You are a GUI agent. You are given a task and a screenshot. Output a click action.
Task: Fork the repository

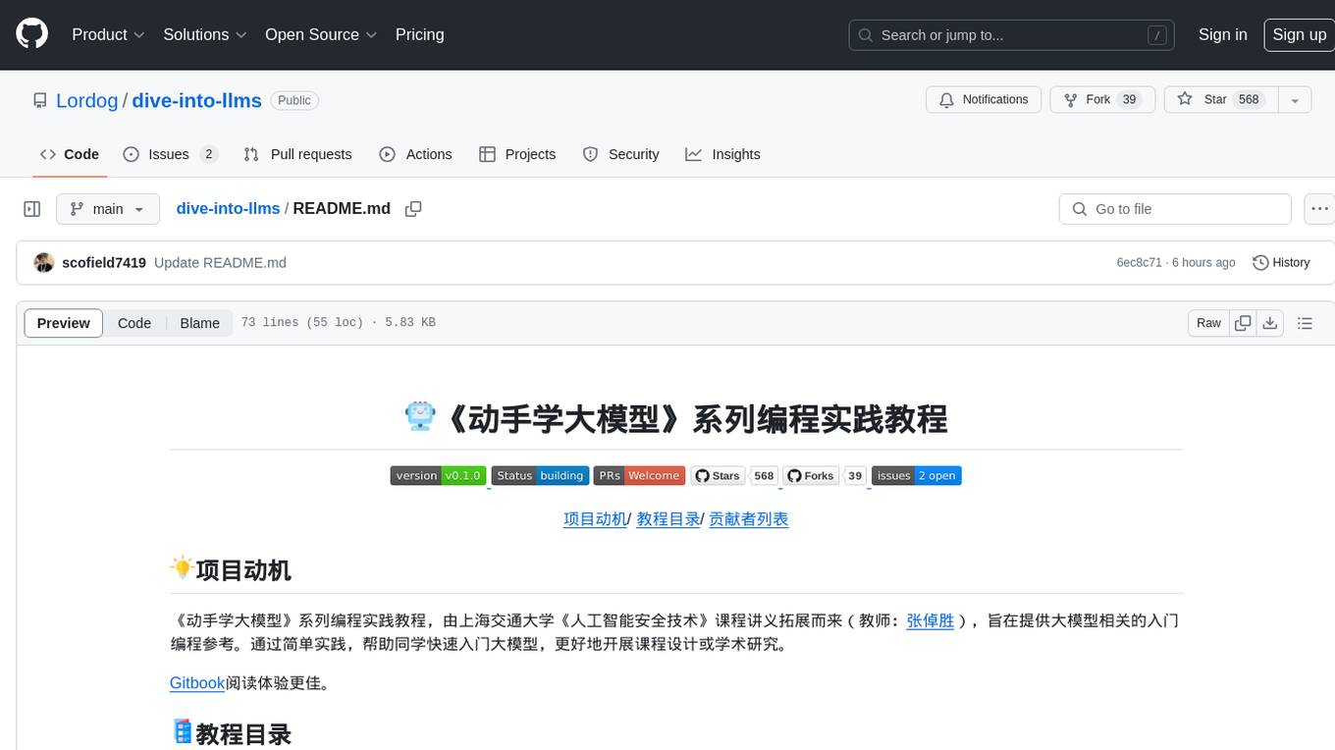pyautogui.click(x=1101, y=99)
